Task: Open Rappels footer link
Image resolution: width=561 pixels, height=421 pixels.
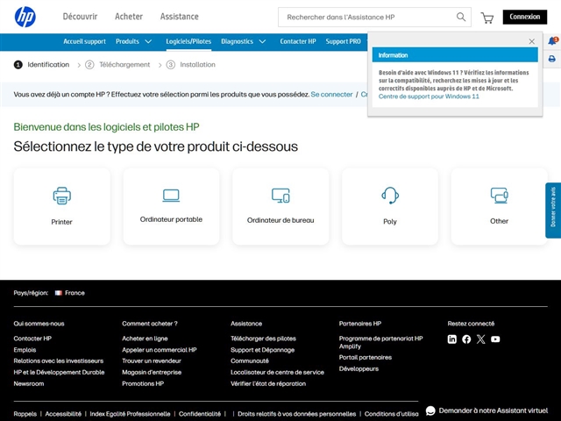Action: coord(25,414)
